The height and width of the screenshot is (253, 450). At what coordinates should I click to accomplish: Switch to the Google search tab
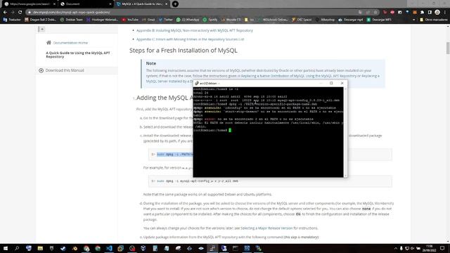(x=30, y=4)
